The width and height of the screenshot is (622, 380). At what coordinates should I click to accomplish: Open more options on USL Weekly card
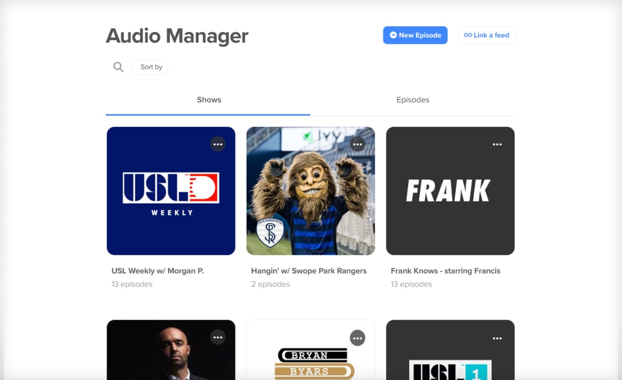click(x=218, y=144)
